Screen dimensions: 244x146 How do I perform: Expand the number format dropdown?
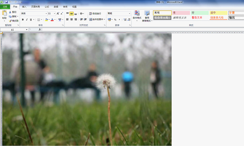click(130, 14)
